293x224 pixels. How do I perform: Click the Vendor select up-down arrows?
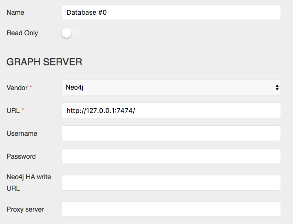point(277,87)
